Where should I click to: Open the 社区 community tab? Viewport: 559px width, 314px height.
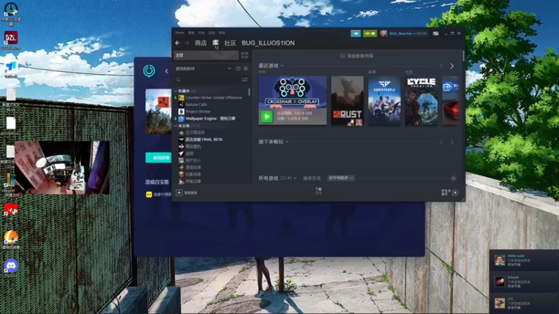click(x=230, y=43)
